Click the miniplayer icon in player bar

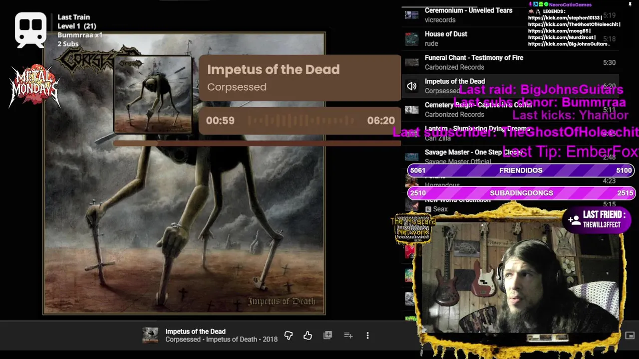pyautogui.click(x=630, y=336)
